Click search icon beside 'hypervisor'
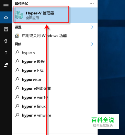125x135 pixels. (17, 79)
